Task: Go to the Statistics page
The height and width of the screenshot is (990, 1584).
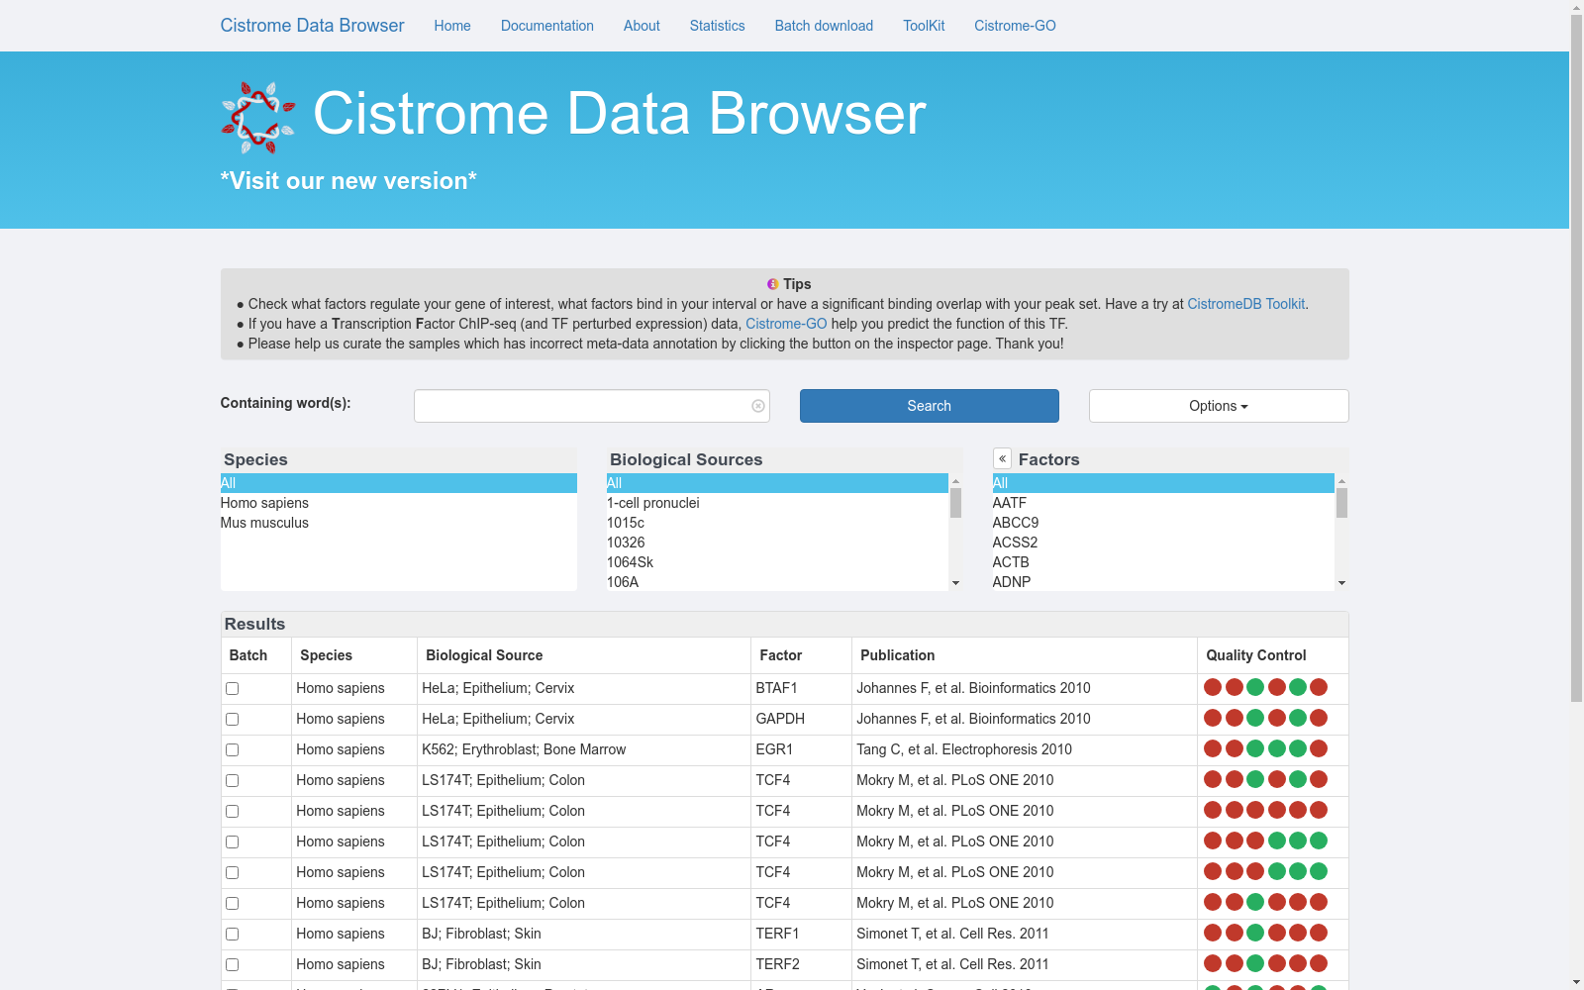Action: pos(717,26)
